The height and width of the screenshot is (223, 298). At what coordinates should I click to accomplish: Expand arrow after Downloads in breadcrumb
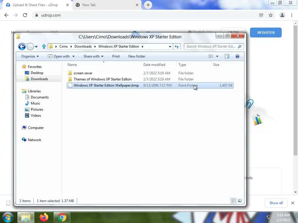click(95, 46)
